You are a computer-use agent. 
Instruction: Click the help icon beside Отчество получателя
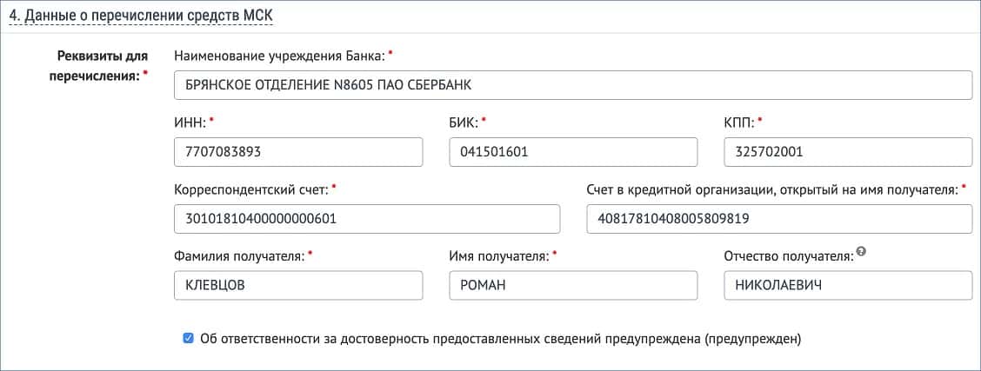click(x=860, y=253)
